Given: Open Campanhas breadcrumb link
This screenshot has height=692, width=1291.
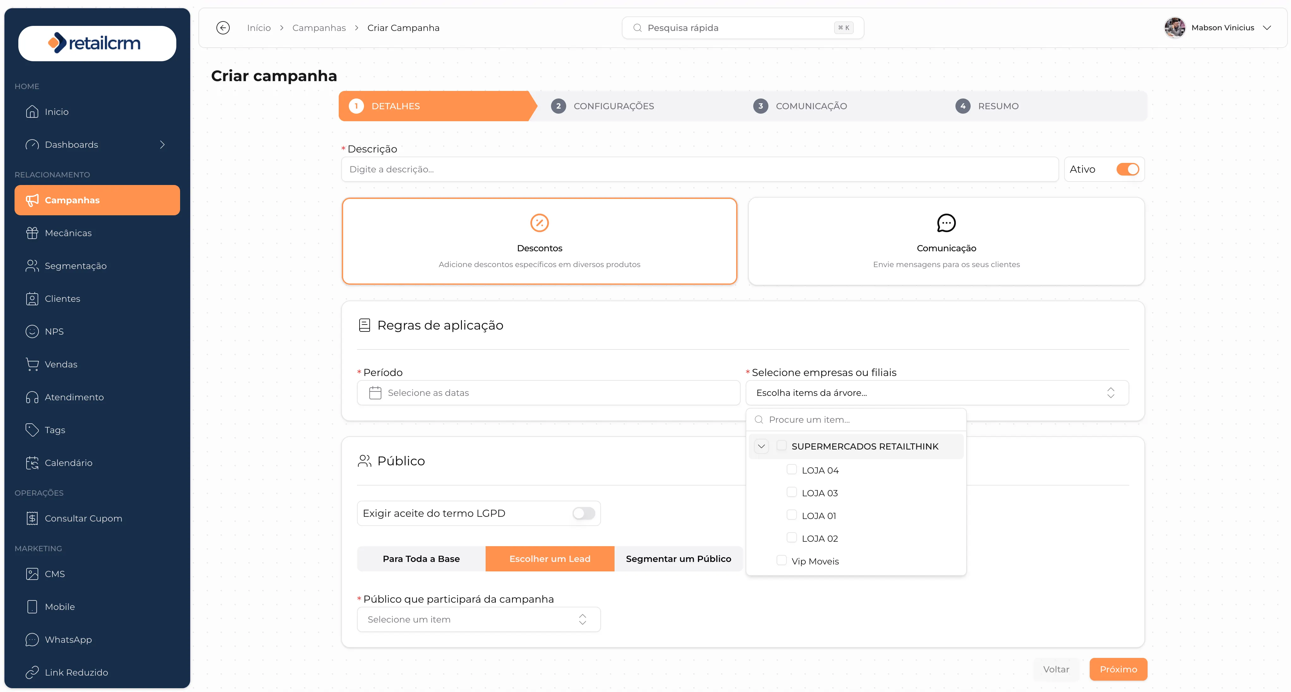Looking at the screenshot, I should click(x=319, y=27).
